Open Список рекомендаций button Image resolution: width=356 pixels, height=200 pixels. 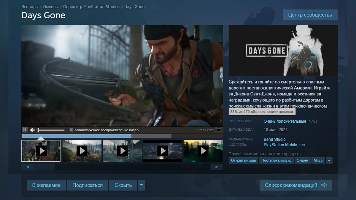point(296,185)
